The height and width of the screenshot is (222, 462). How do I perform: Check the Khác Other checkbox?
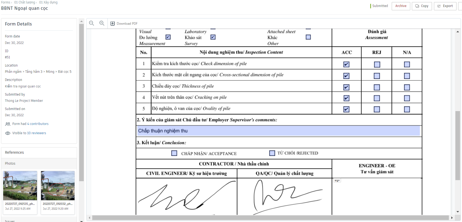coord(308,37)
